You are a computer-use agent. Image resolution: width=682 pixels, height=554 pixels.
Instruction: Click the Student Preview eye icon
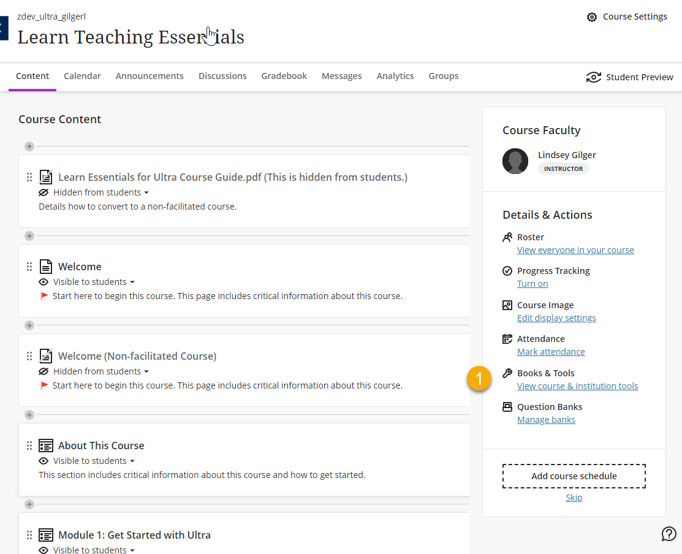[x=594, y=77]
